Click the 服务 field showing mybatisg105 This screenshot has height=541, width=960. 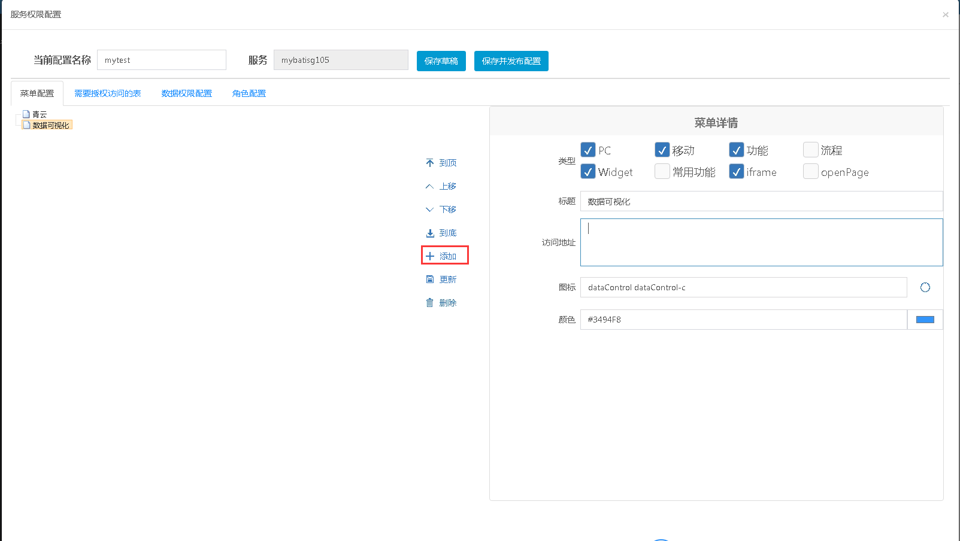coord(341,60)
